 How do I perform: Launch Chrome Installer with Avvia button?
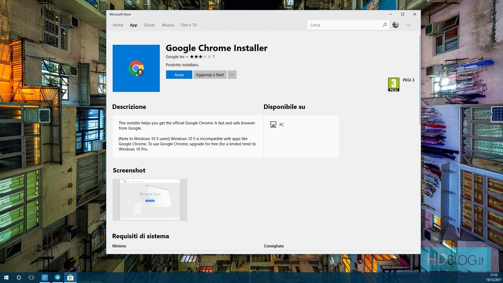179,75
